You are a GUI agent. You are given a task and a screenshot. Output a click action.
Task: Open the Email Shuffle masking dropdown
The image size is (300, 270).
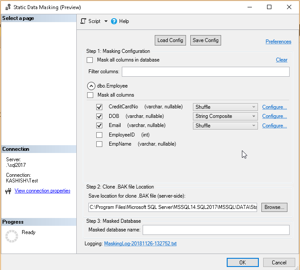[x=225, y=126]
